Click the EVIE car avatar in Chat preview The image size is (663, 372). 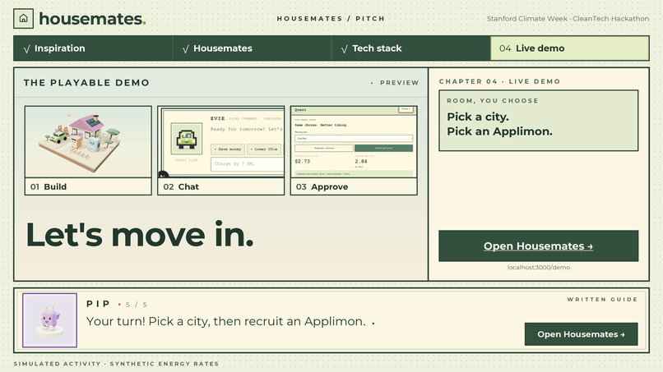click(187, 139)
